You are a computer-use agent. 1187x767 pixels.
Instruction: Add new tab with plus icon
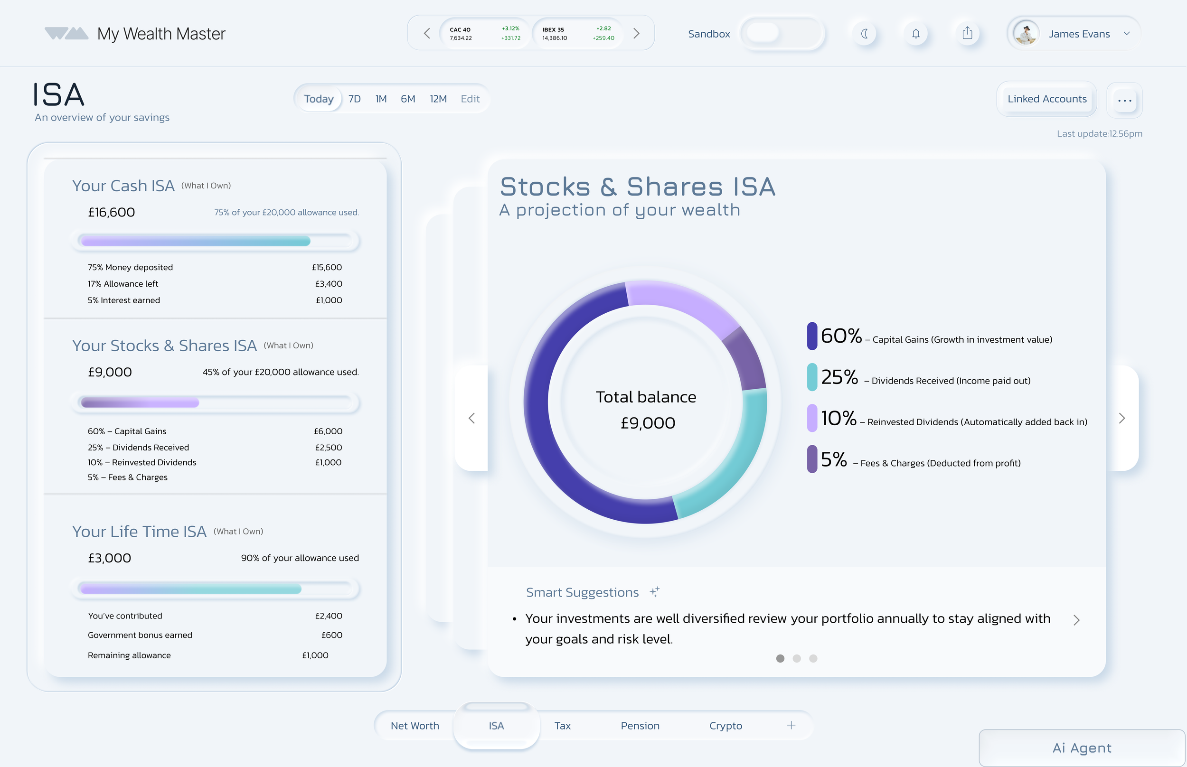[791, 725]
